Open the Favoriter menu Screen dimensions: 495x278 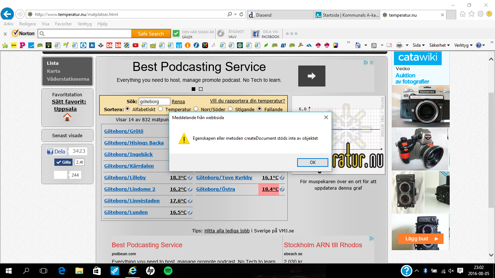(63, 24)
